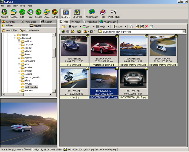This screenshot has width=189, height=152.
Task: Click the rename 'ab' icon
Action: click(151, 27)
